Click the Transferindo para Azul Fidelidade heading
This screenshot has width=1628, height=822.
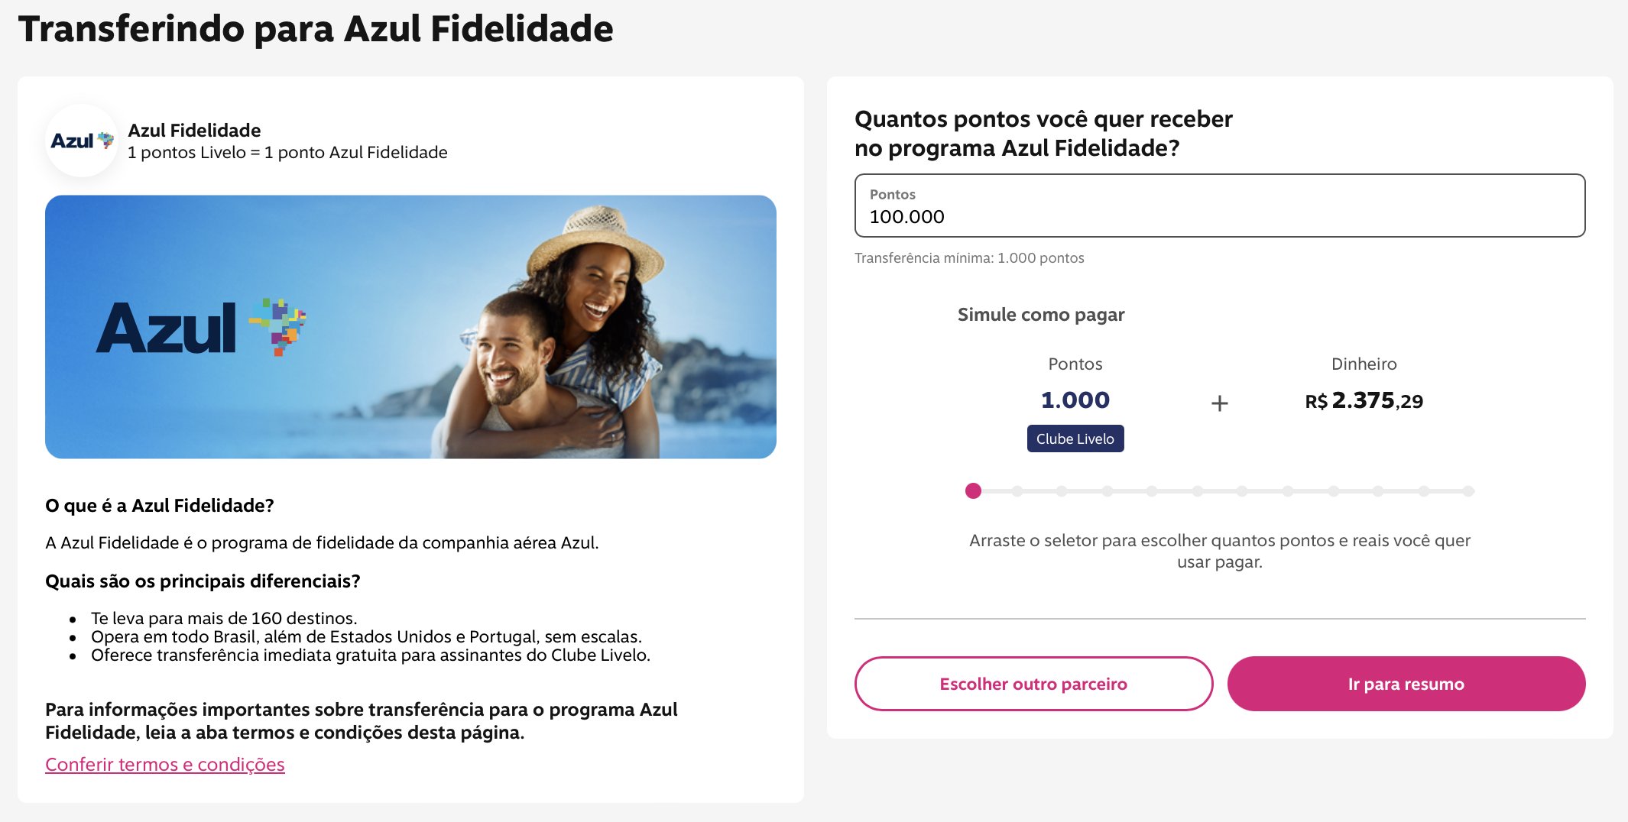316,29
